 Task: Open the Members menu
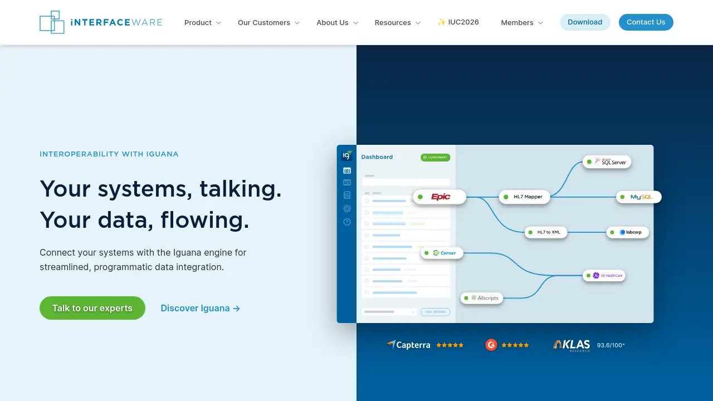pos(522,23)
